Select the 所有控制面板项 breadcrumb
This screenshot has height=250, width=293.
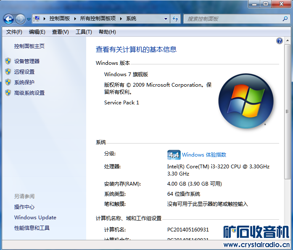click(x=98, y=19)
